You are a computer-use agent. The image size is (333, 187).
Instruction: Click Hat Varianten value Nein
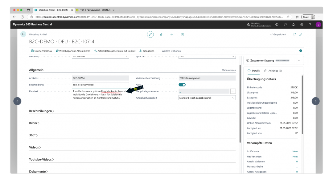(x=295, y=157)
